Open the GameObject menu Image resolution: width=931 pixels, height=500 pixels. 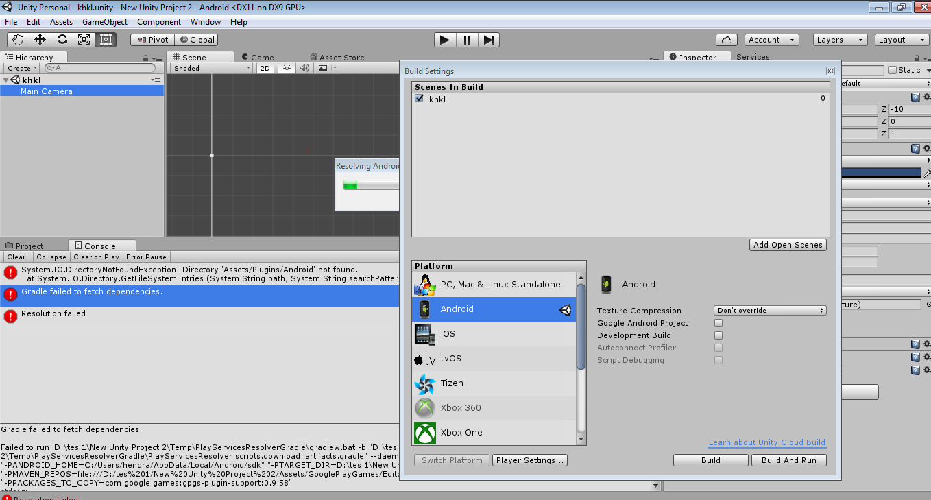(x=105, y=22)
